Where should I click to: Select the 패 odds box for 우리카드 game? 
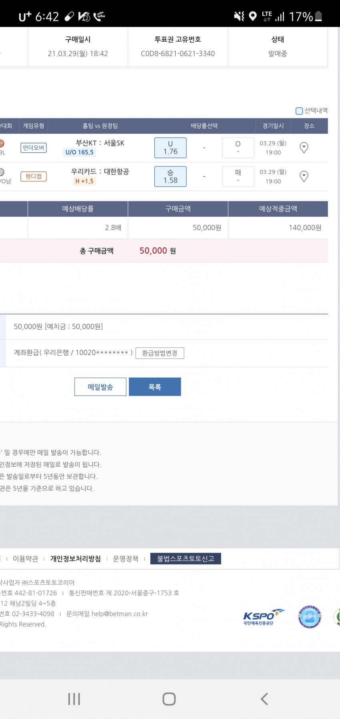pyautogui.click(x=238, y=176)
